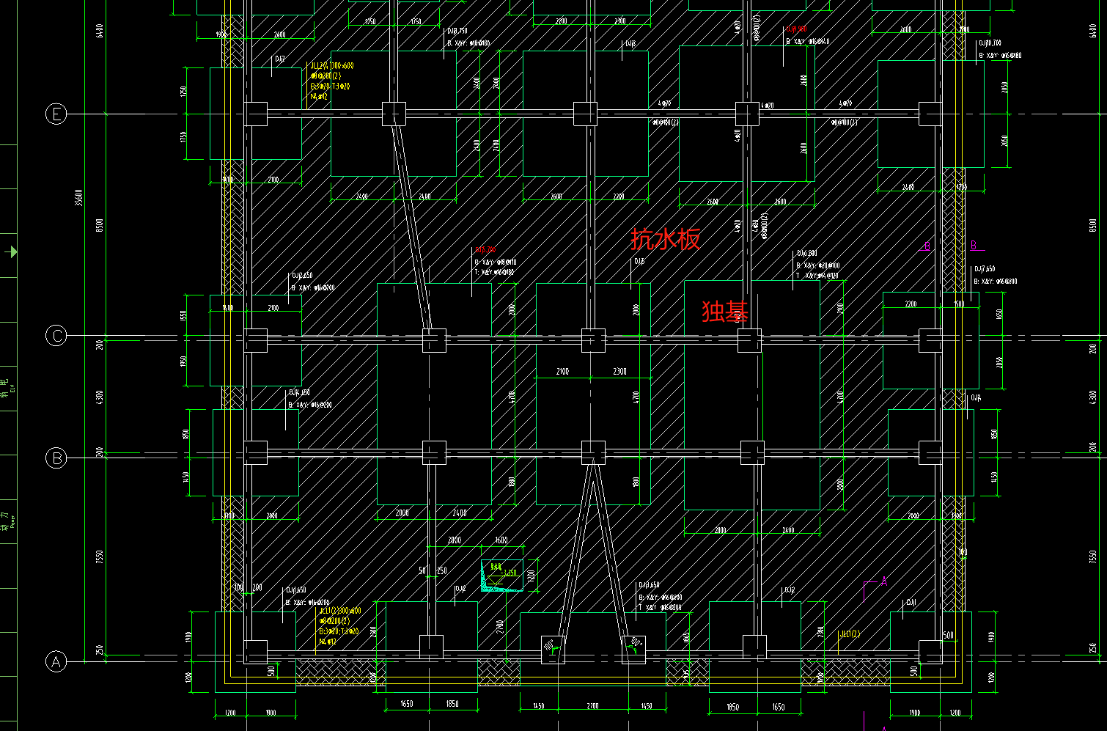Select the magenta section marker A
Image resolution: width=1107 pixels, height=731 pixels.
pyautogui.click(x=884, y=581)
